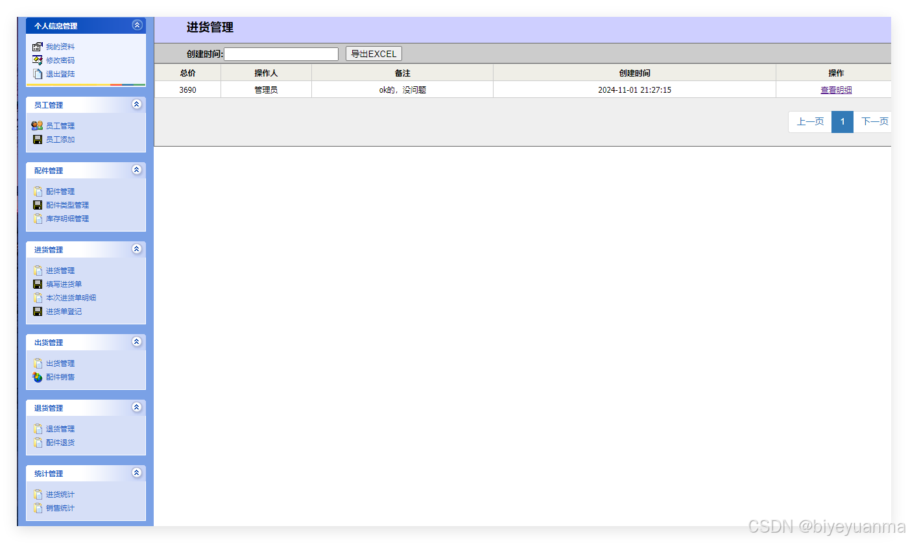Collapse the 个人信息管理 panel
The image size is (908, 543).
click(137, 25)
